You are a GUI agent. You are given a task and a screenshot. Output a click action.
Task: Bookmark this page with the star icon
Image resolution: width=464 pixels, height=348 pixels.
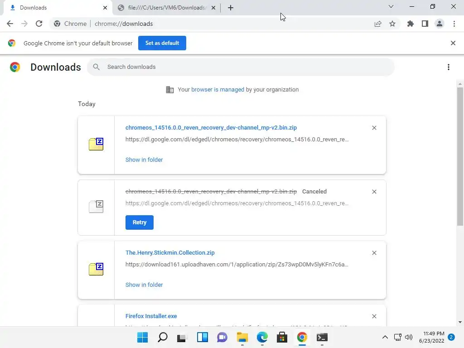(x=392, y=24)
